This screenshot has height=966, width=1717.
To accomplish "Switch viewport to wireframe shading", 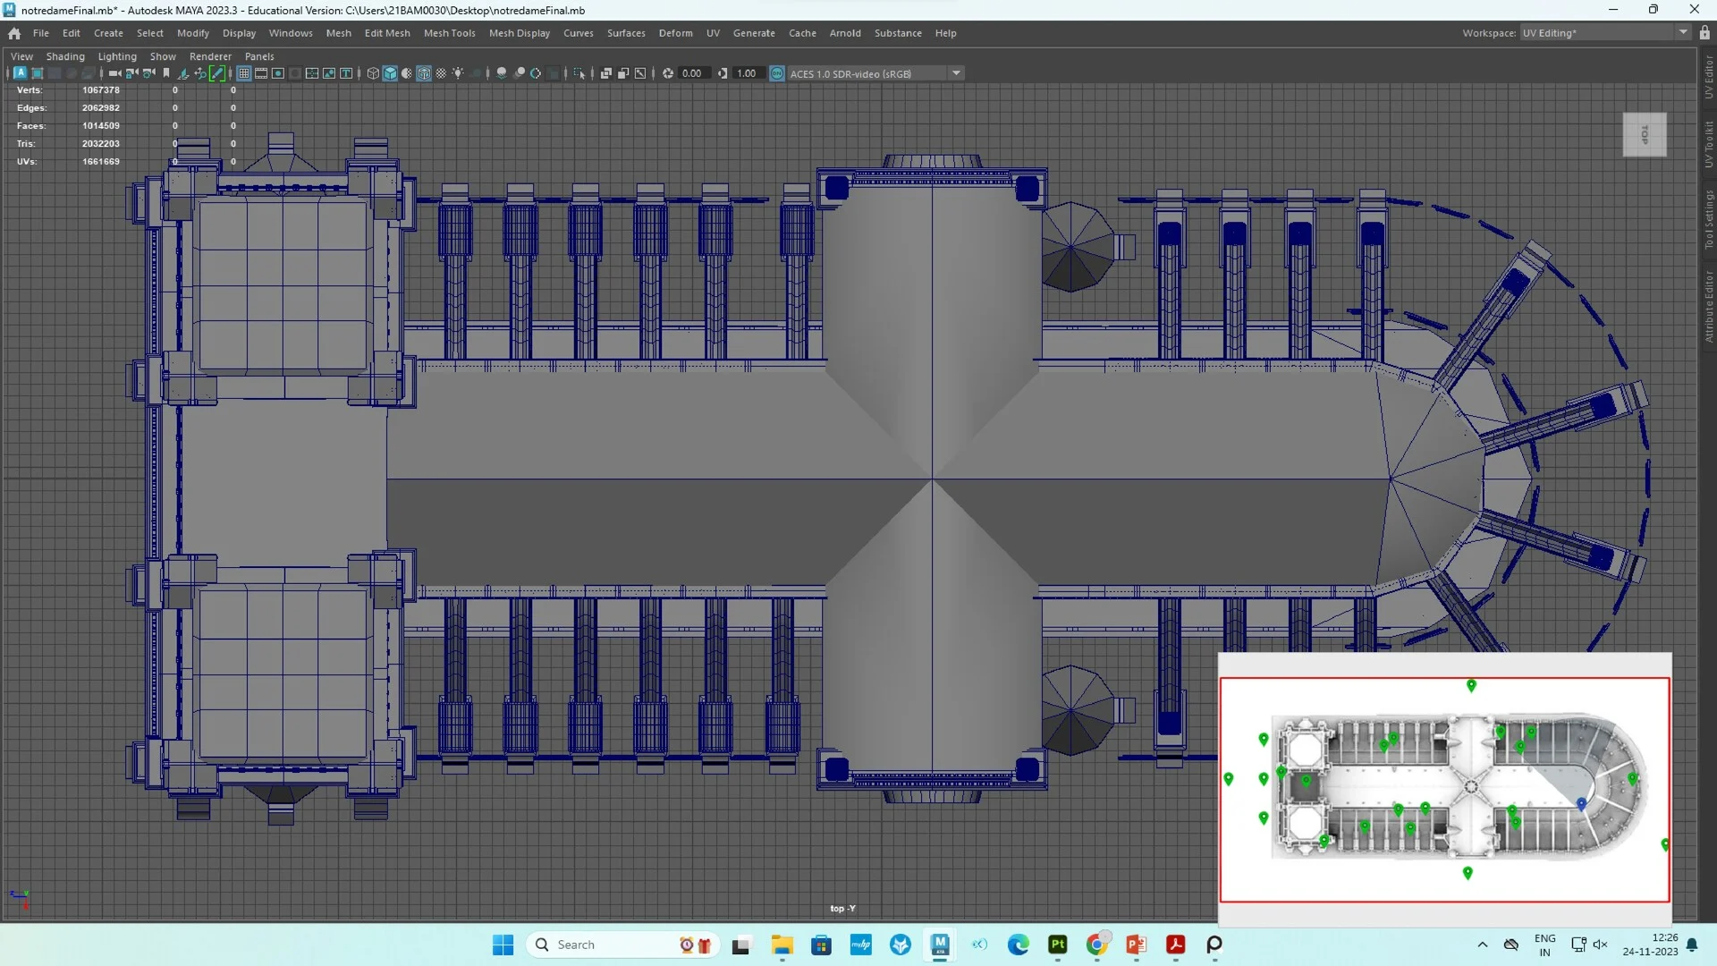I will 373,73.
